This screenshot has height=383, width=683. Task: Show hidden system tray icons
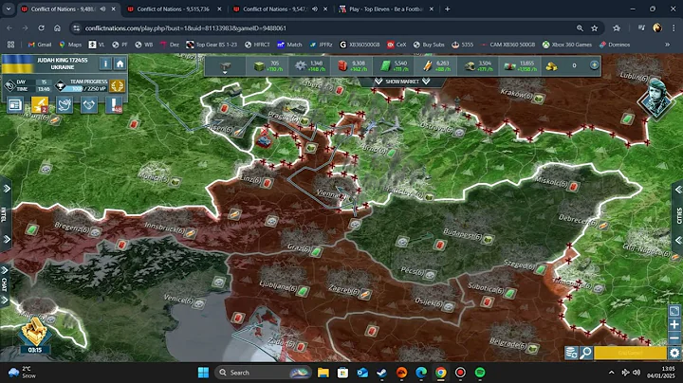point(611,373)
